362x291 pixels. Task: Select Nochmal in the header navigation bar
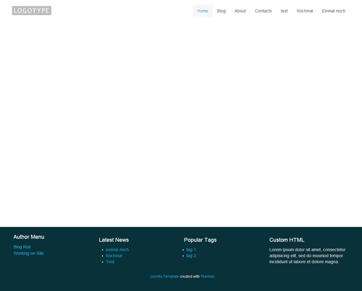tap(305, 11)
